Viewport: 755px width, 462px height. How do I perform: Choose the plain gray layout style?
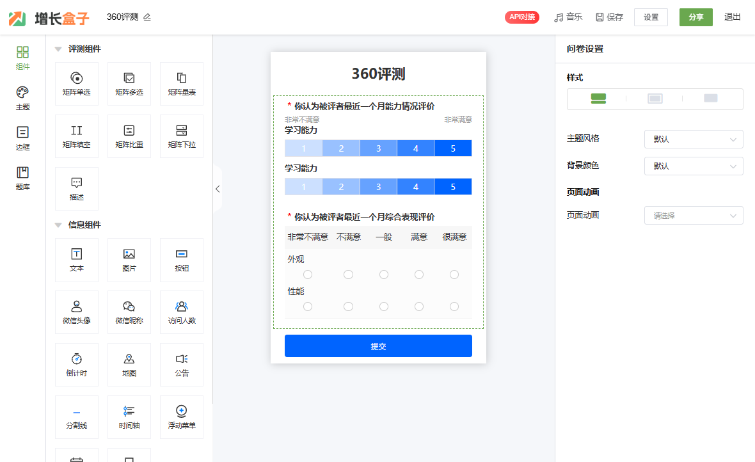click(x=711, y=99)
